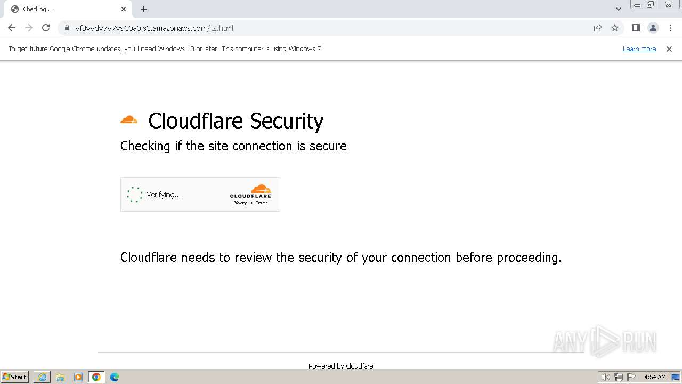The width and height of the screenshot is (682, 384).
Task: Open Cloudflare Privacy link
Action: [240, 203]
